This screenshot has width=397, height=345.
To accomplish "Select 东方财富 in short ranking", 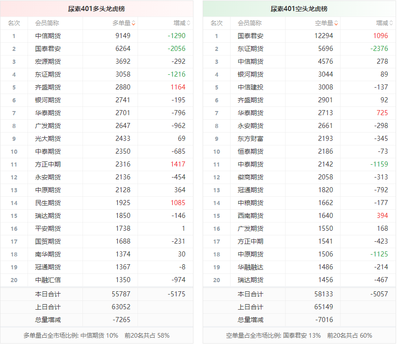I will tap(250, 139).
